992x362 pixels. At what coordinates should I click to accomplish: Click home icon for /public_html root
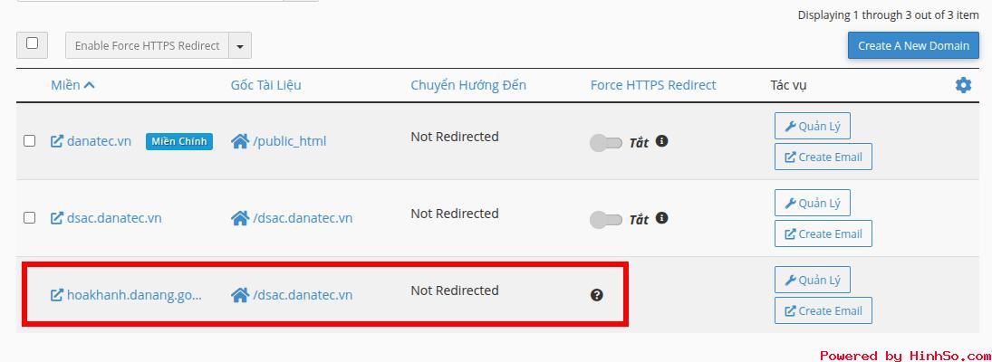pos(240,141)
